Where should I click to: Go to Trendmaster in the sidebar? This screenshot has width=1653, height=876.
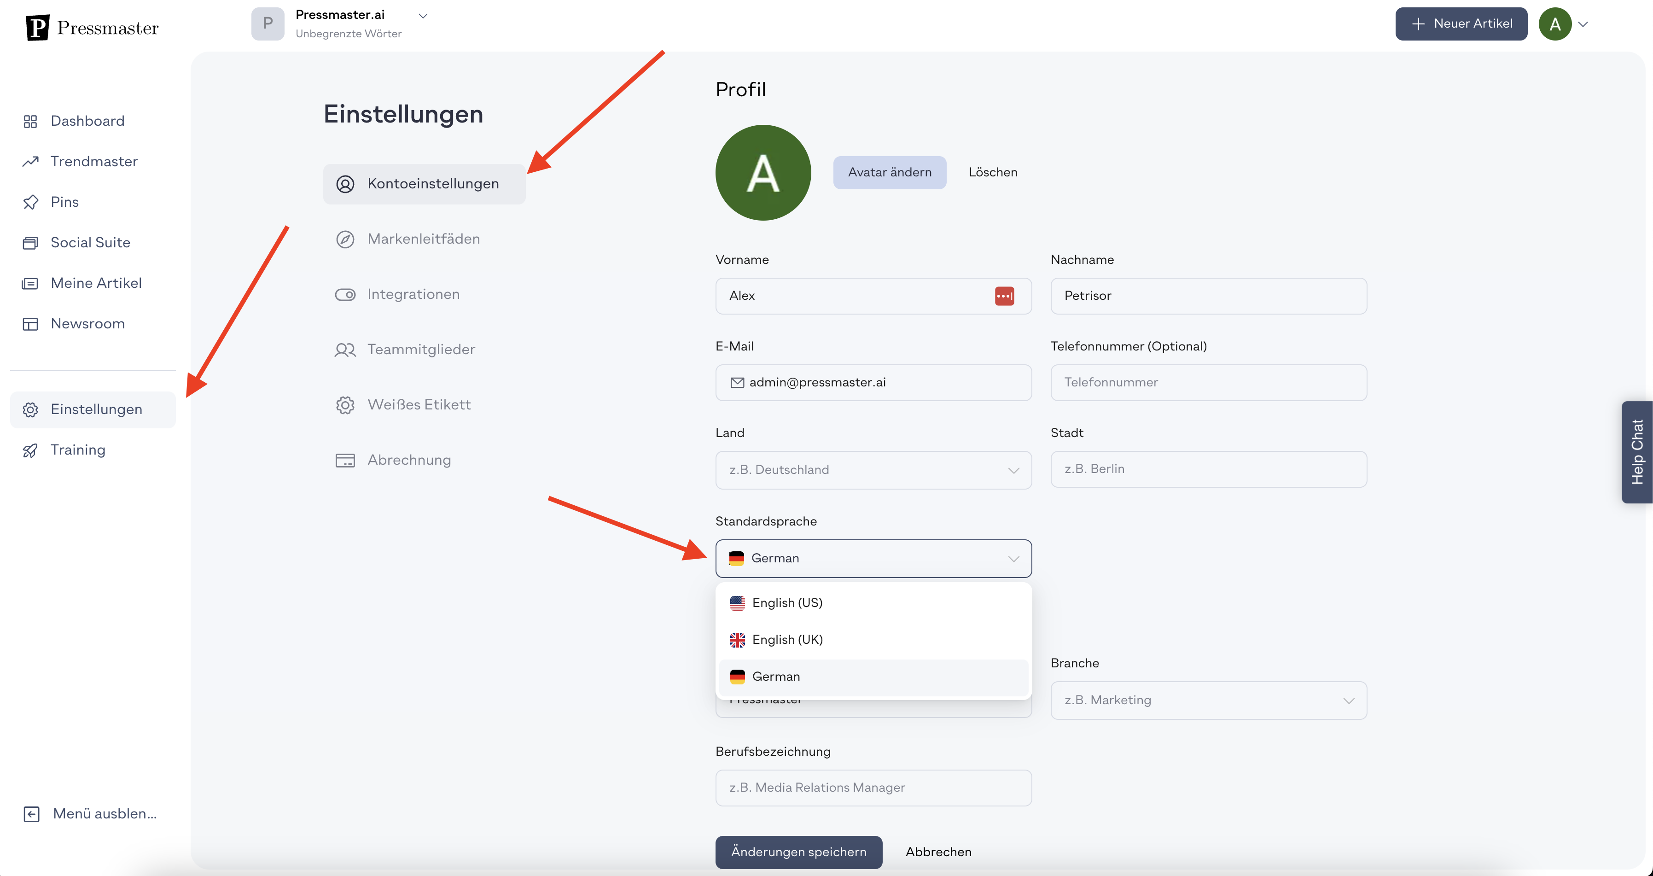click(93, 162)
